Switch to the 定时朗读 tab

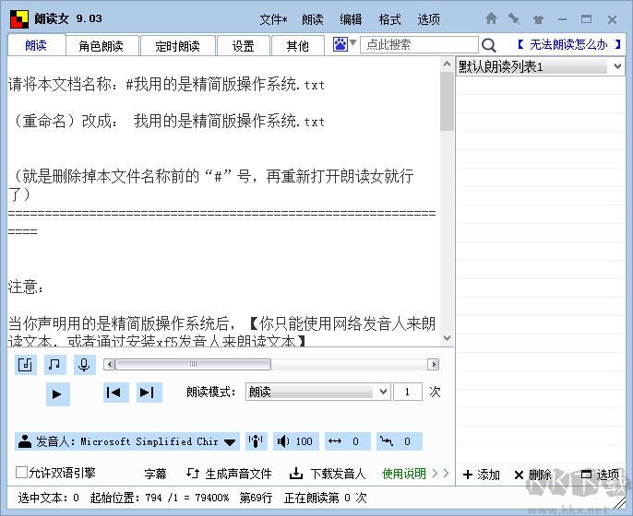tap(177, 46)
